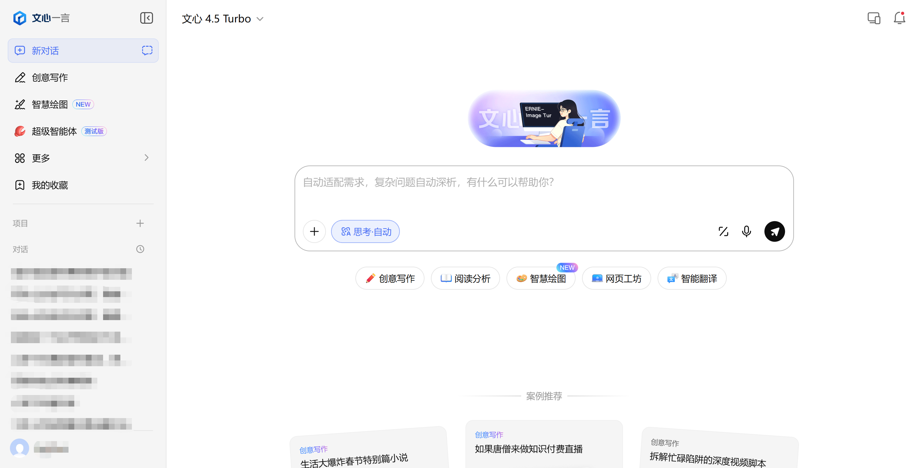Screen dimensions: 922x468
Task: Click the 项目 section label
Action: pos(20,223)
